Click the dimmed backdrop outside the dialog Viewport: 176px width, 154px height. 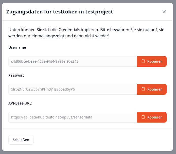click(x=1, y=76)
